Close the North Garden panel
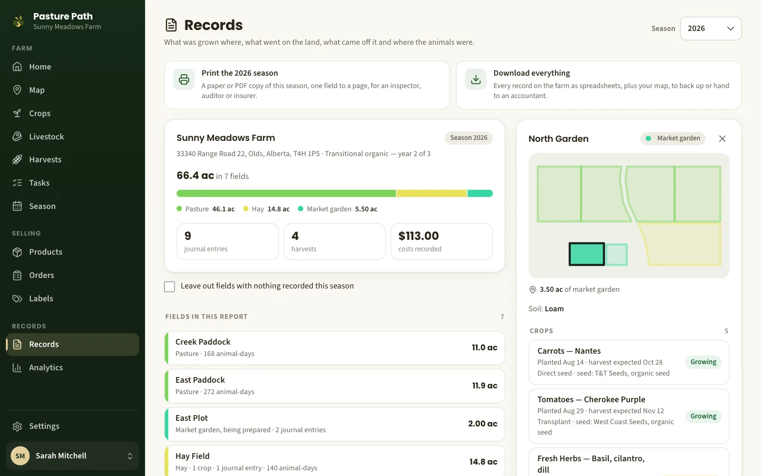Viewport: 761px width, 476px height. [722, 139]
